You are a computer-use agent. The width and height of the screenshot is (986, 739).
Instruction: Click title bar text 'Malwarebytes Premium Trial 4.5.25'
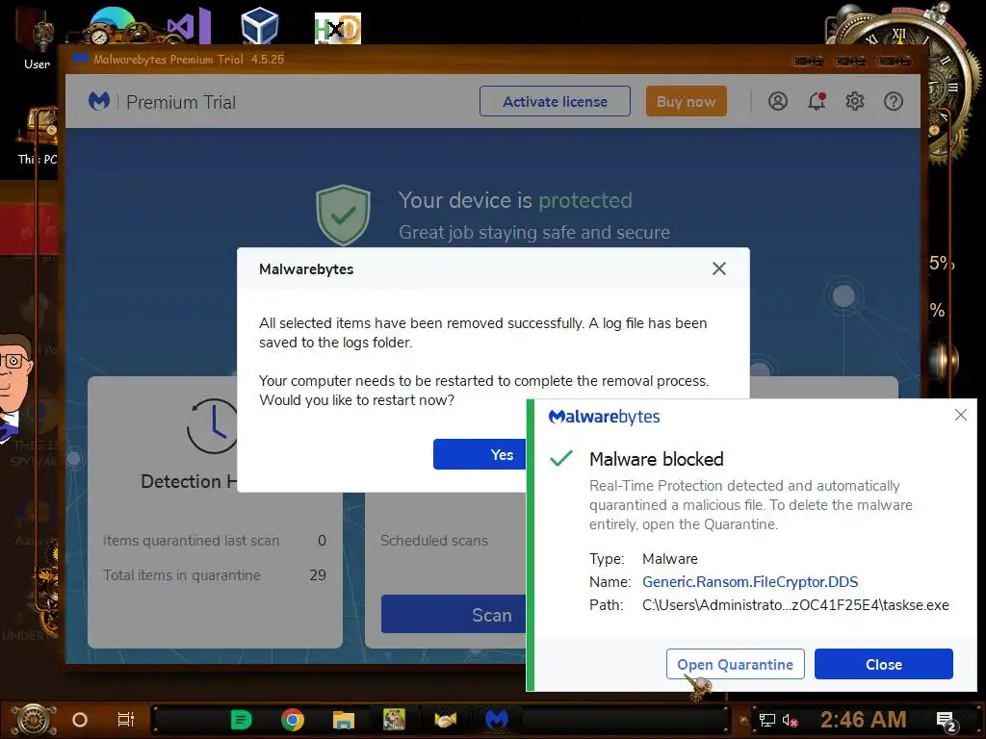(x=189, y=59)
